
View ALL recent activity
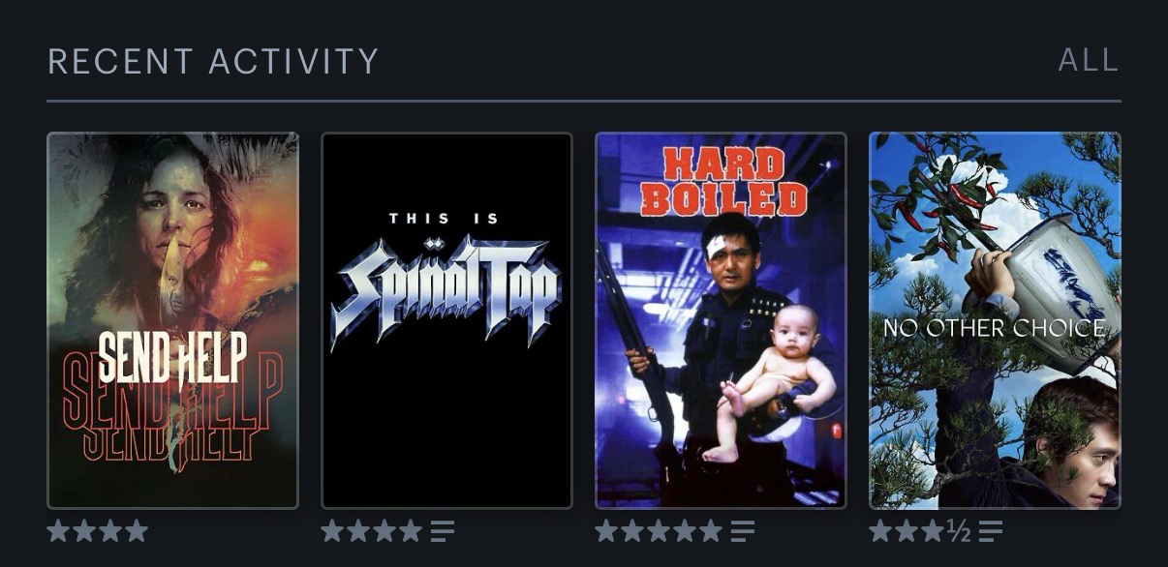1089,60
